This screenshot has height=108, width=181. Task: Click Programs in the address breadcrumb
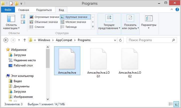point(84,40)
